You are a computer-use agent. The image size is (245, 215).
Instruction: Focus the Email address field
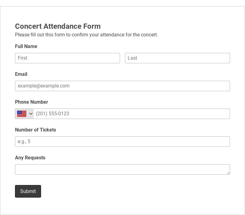(122, 86)
